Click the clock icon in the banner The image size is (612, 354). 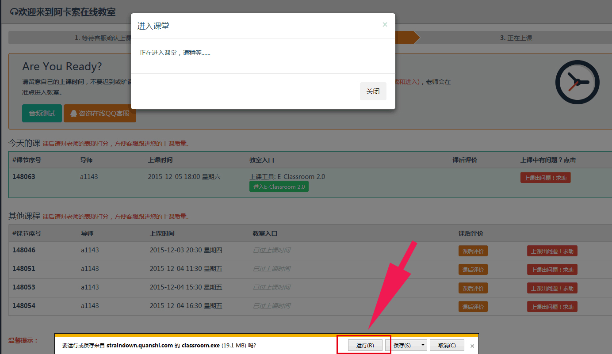point(577,82)
